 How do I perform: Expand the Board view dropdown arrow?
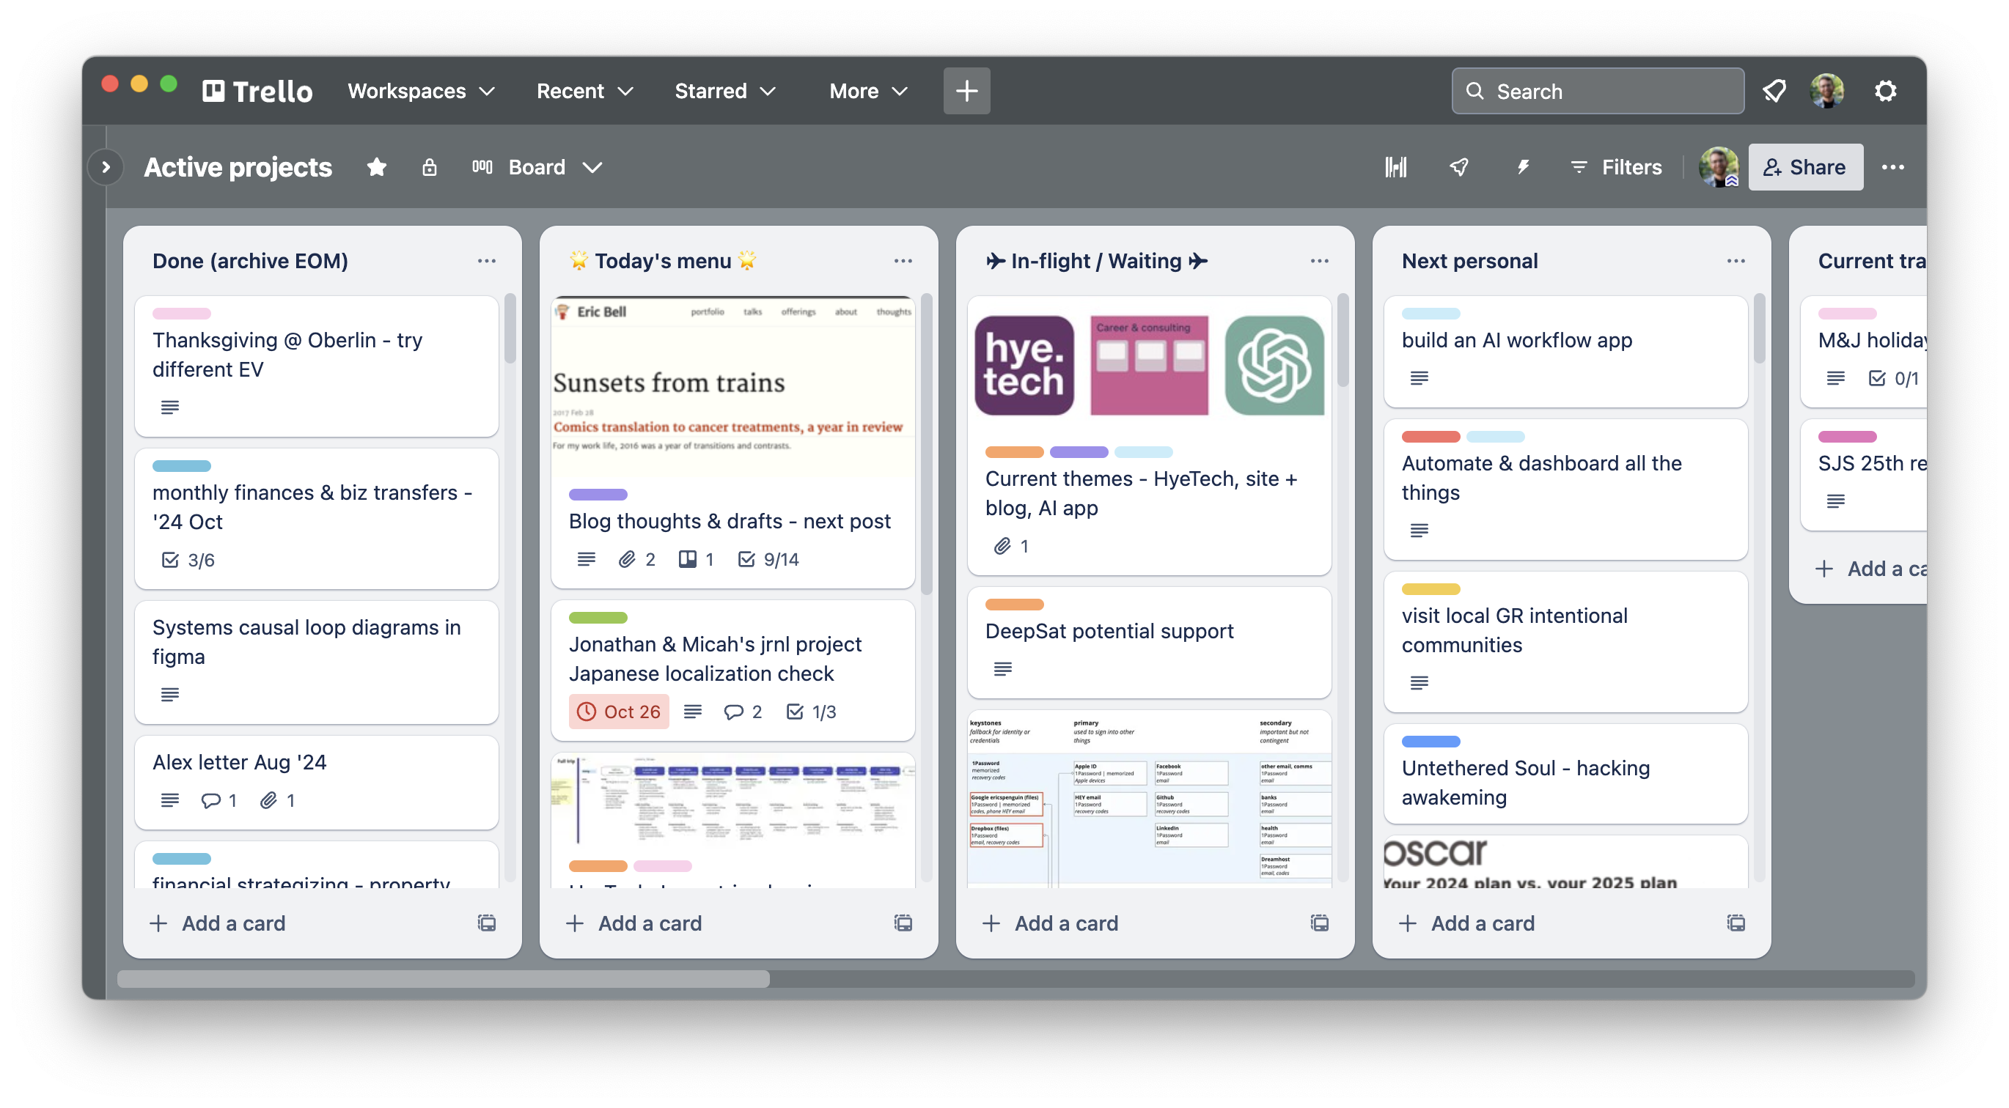tap(594, 166)
